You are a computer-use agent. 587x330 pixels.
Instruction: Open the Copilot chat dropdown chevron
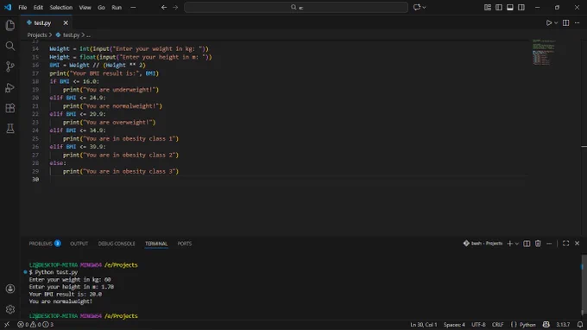coord(424,7)
